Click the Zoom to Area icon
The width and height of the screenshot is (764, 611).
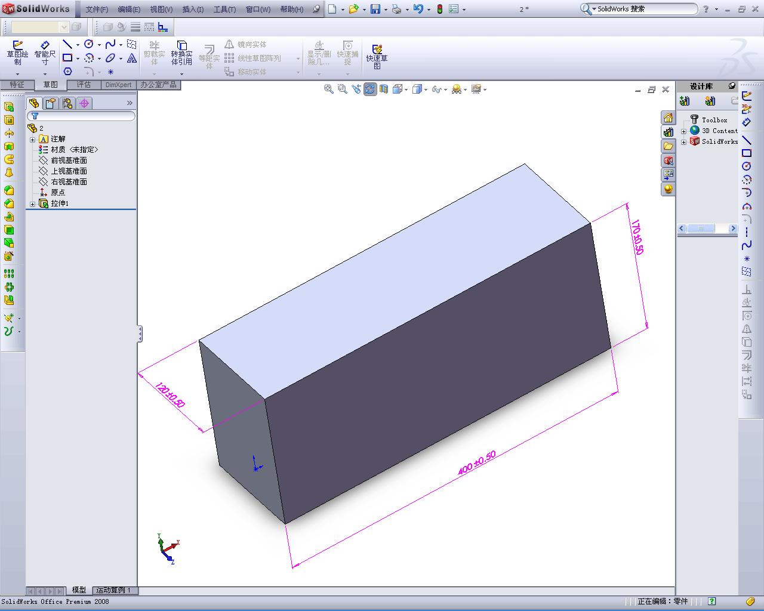[342, 89]
